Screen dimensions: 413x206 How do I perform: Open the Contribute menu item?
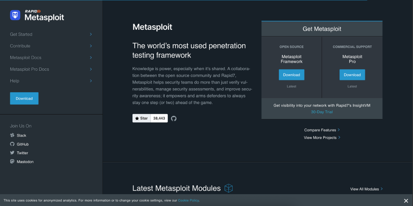pyautogui.click(x=20, y=46)
